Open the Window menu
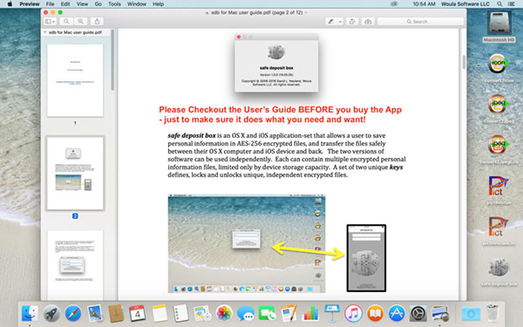Image resolution: width=523 pixels, height=327 pixels. 137,4
